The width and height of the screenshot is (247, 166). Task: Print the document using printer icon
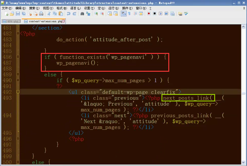[41, 14]
